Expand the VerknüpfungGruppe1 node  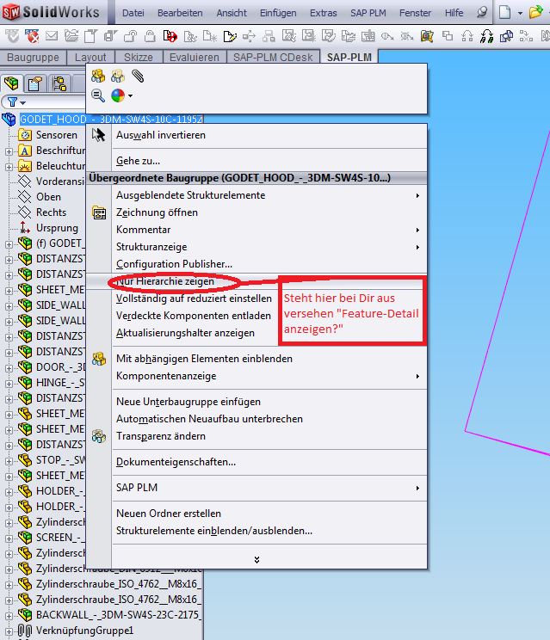[x=9, y=631]
